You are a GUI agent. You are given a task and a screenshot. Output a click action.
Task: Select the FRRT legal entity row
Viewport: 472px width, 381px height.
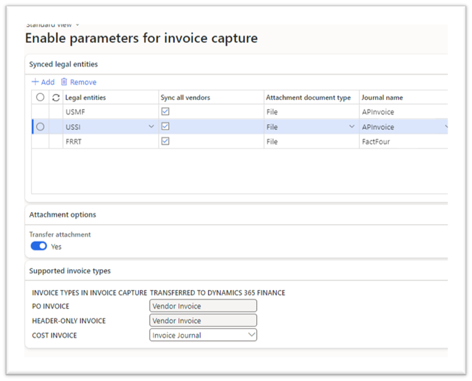click(39, 141)
